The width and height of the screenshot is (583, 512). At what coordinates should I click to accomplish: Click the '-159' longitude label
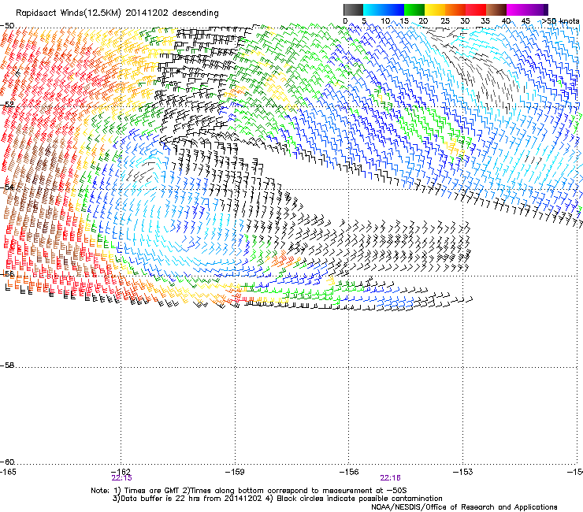[235, 472]
